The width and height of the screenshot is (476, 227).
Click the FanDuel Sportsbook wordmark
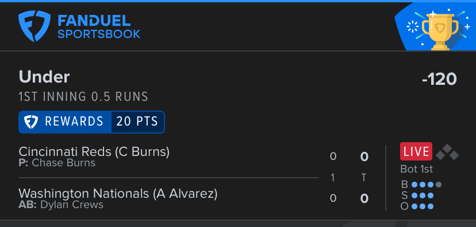click(99, 28)
